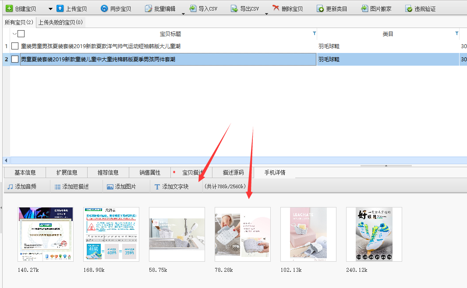Click the 添加文字块 button
The width and height of the screenshot is (467, 288).
point(171,186)
